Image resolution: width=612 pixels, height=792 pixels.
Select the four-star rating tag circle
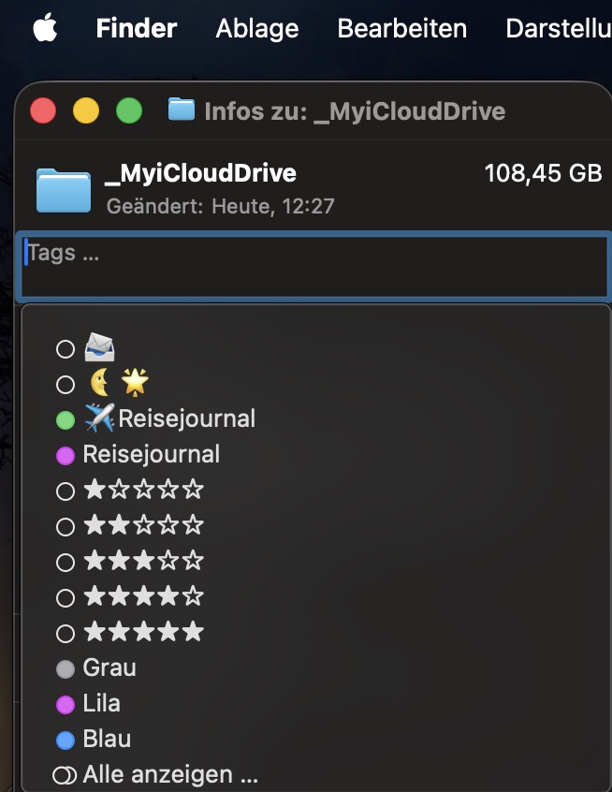(x=66, y=598)
